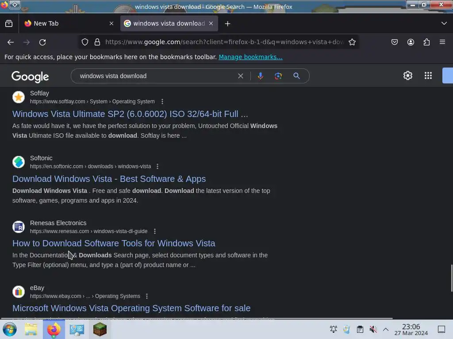This screenshot has width=453, height=339.
Task: Open Save to Pocket icon
Action: pos(394,42)
